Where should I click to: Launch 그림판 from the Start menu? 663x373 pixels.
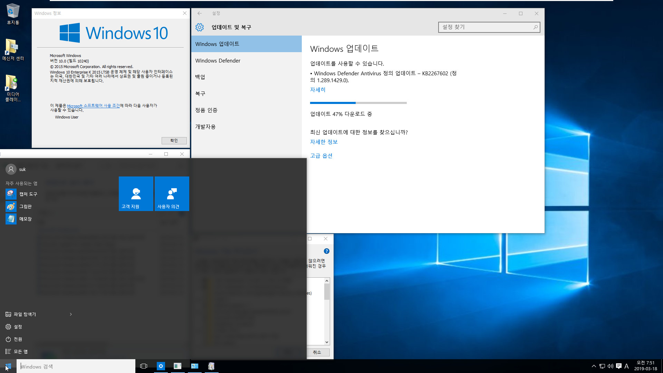[19, 207]
